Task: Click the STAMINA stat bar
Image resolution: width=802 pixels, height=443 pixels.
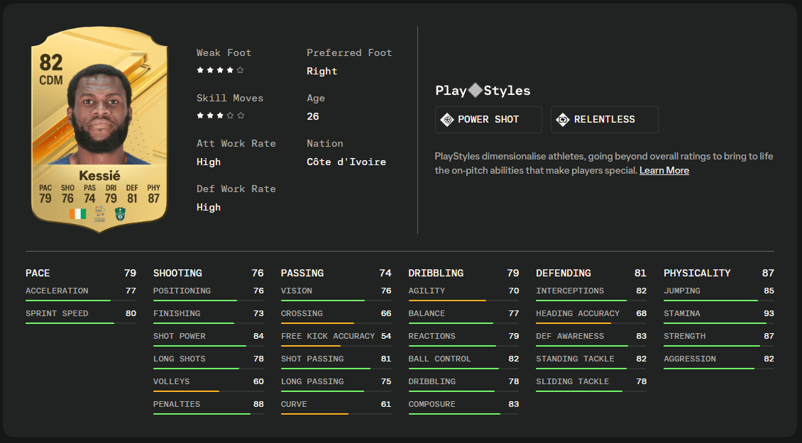Action: coord(719,323)
